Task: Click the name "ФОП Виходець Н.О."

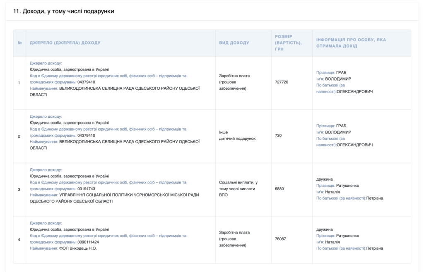Action: click(x=78, y=248)
